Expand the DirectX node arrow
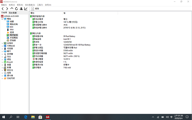The image size is (192, 120). click(x=2, y=62)
